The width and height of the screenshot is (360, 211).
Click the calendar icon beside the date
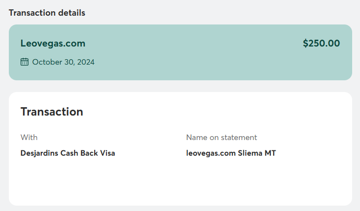coord(25,62)
